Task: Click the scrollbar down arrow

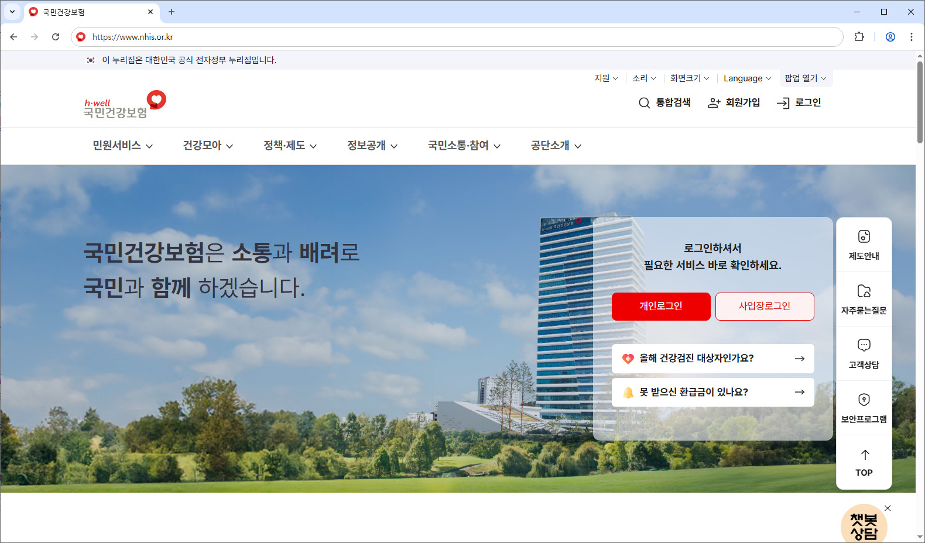Action: point(920,537)
